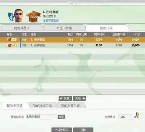Click the 5,000 buyout price in highlighted row
Image resolution: width=145 pixels, height=132 pixels.
point(136,40)
